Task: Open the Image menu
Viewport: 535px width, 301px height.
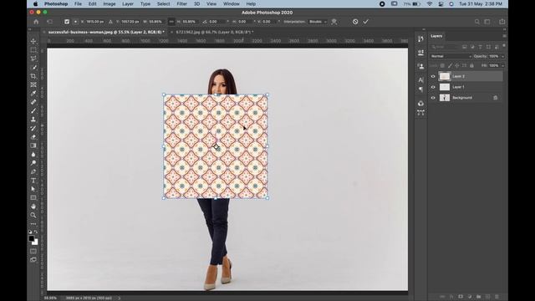Action: pos(110,3)
